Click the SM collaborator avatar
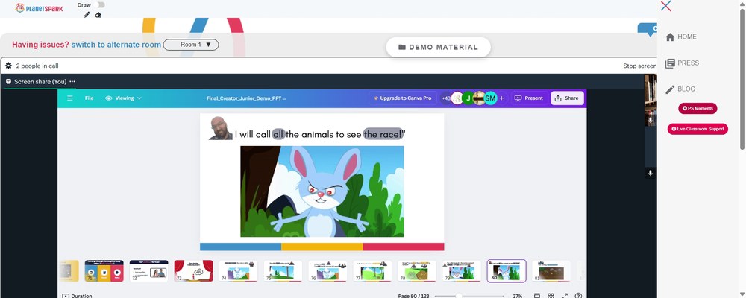The image size is (746, 298). (x=491, y=98)
